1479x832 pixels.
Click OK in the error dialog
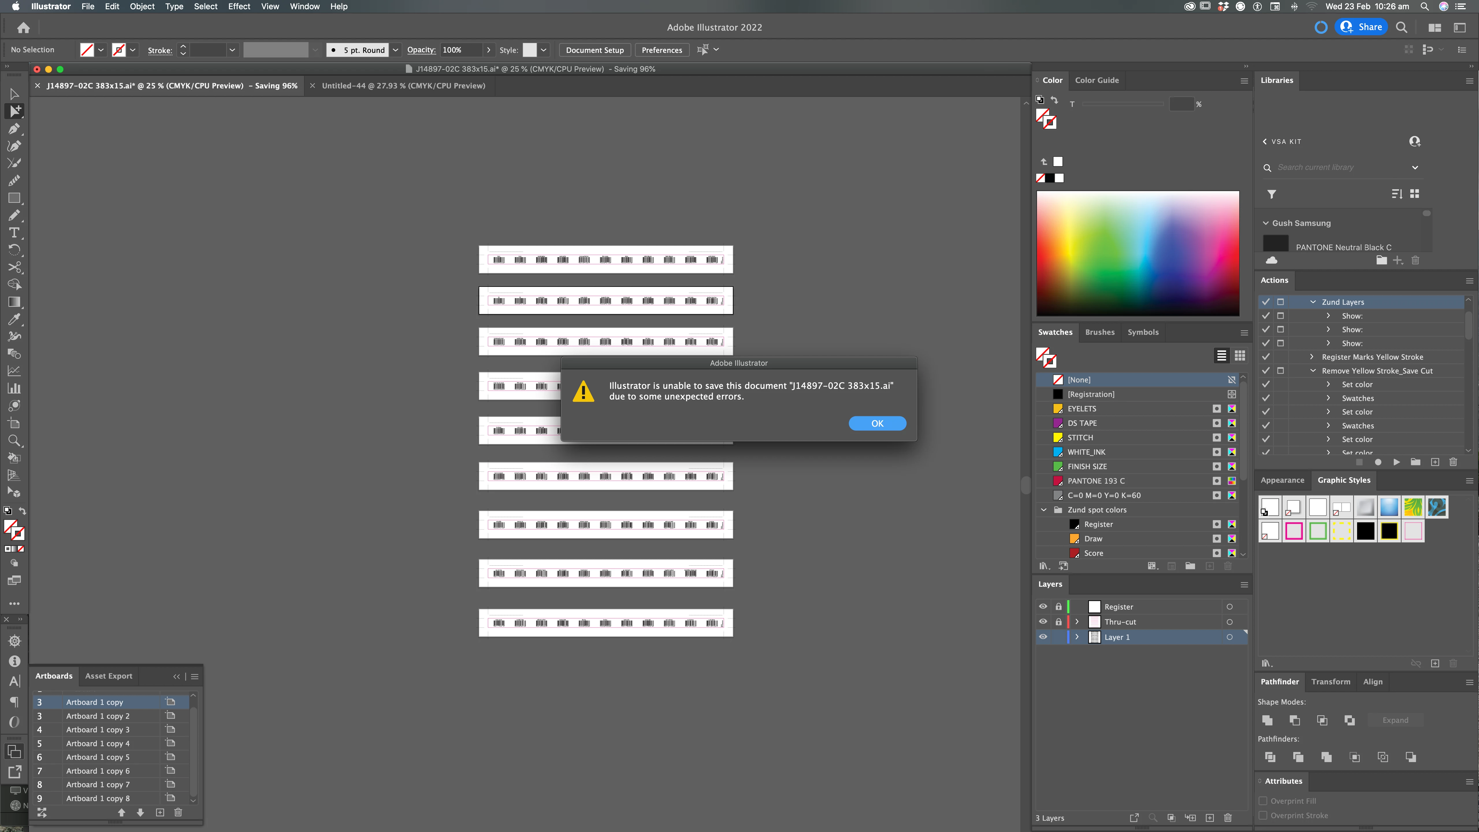click(877, 423)
